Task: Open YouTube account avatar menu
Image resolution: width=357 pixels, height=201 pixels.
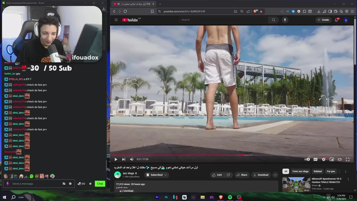Action: tap(346, 20)
